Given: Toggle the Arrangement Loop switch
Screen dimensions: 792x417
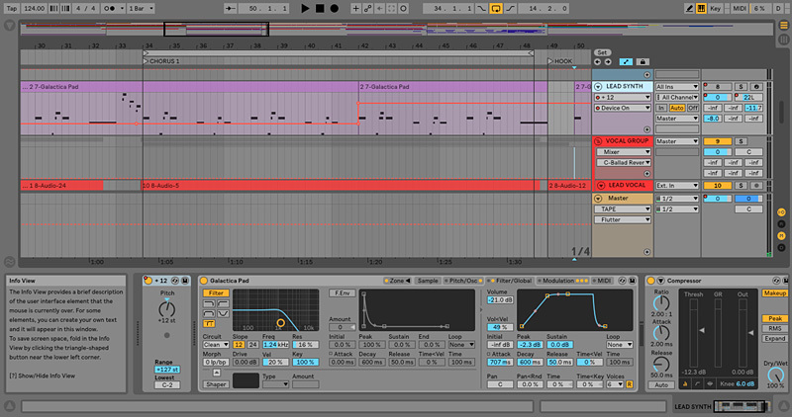Looking at the screenshot, I should coord(498,8).
